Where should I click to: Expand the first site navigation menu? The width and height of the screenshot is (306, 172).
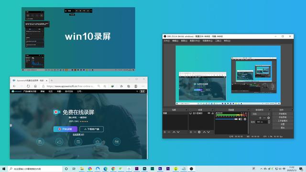[30, 91]
